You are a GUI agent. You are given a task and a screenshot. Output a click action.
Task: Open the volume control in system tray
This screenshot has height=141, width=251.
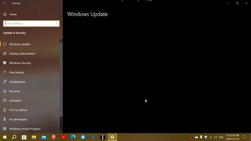[x=215, y=137]
